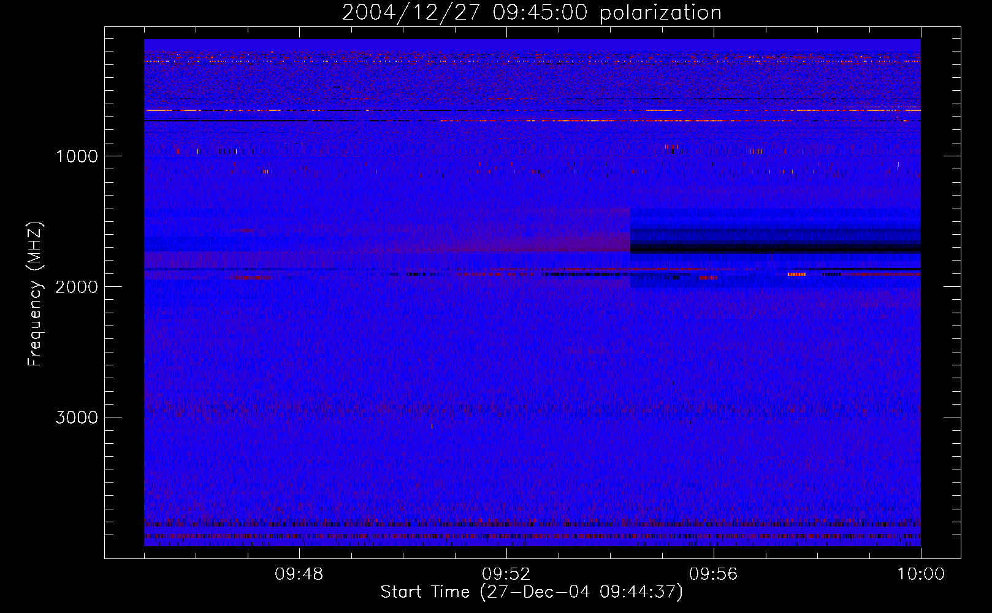
Task: Select the 'Start Time (27-Dec-04 09:44:37)' label
Action: coord(532,592)
